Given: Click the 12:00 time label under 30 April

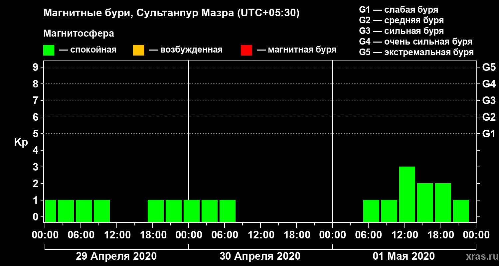Looking at the screenshot, I should [260, 235].
